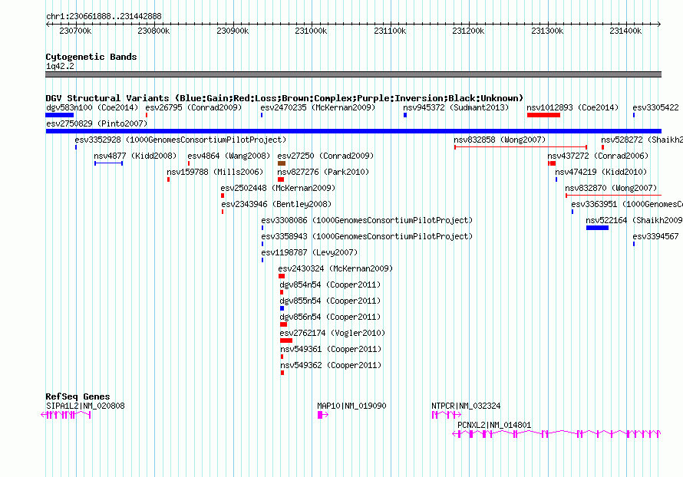Viewport: 683px width, 477px height.
Task: Open esv3352928 1000Genomes variant label
Action: point(180,140)
